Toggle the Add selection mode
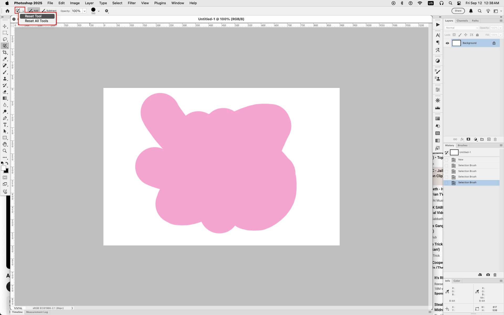Screen dimensions: 504x315 pyautogui.click(x=34, y=11)
